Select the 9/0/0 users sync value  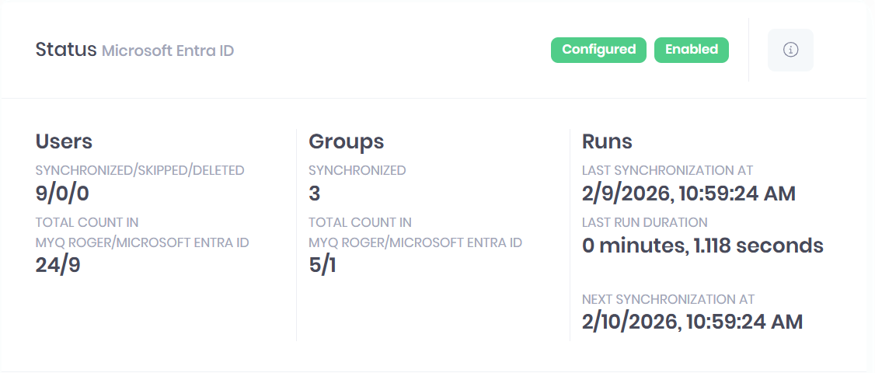[62, 193]
